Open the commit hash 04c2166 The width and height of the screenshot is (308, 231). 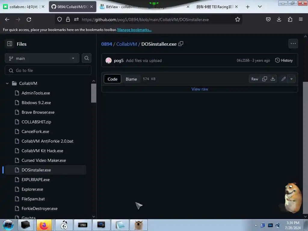(243, 60)
